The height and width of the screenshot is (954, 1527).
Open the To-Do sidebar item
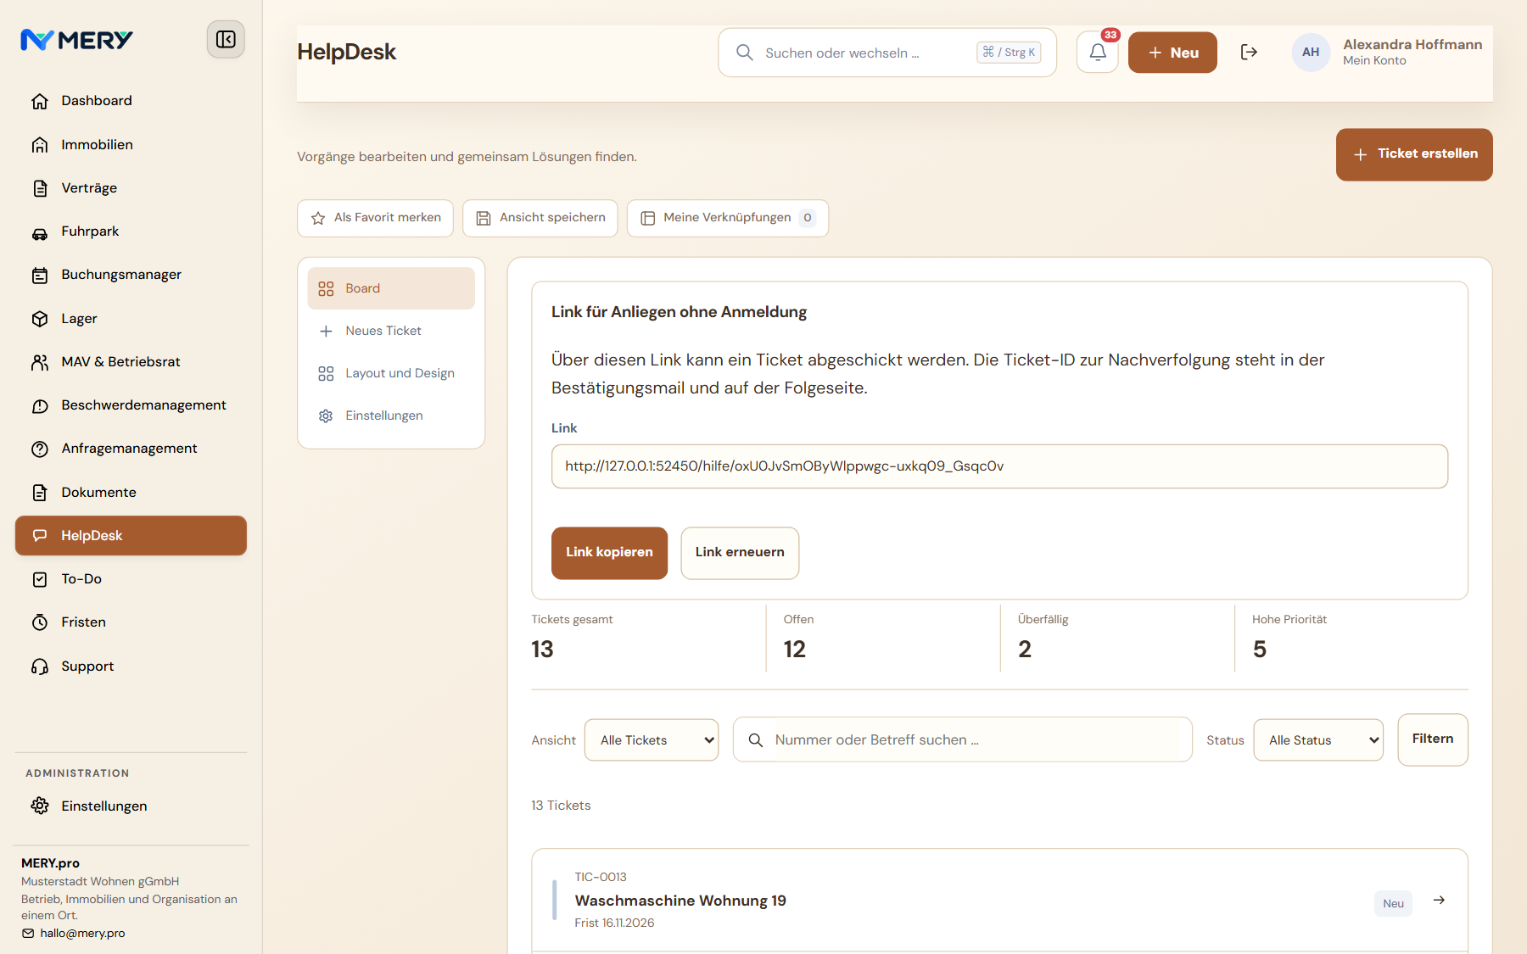pyautogui.click(x=131, y=579)
